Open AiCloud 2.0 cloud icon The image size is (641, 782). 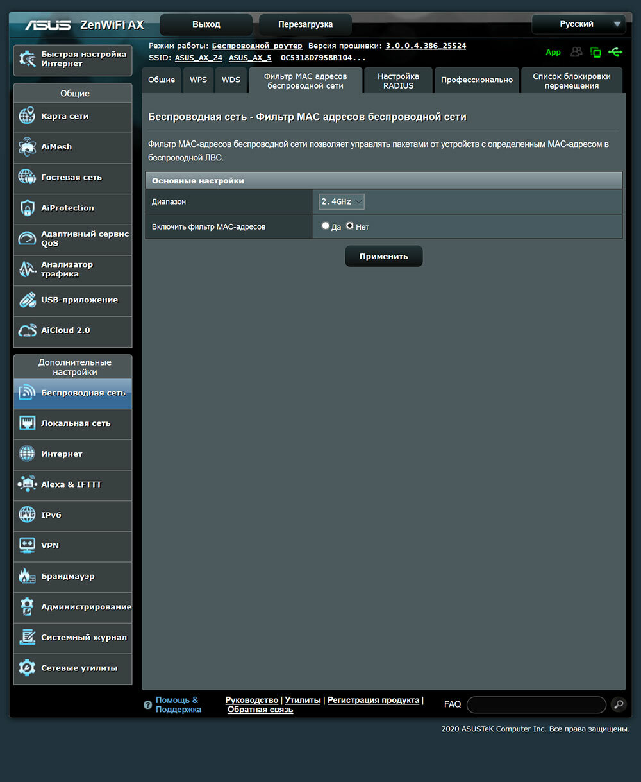(27, 330)
